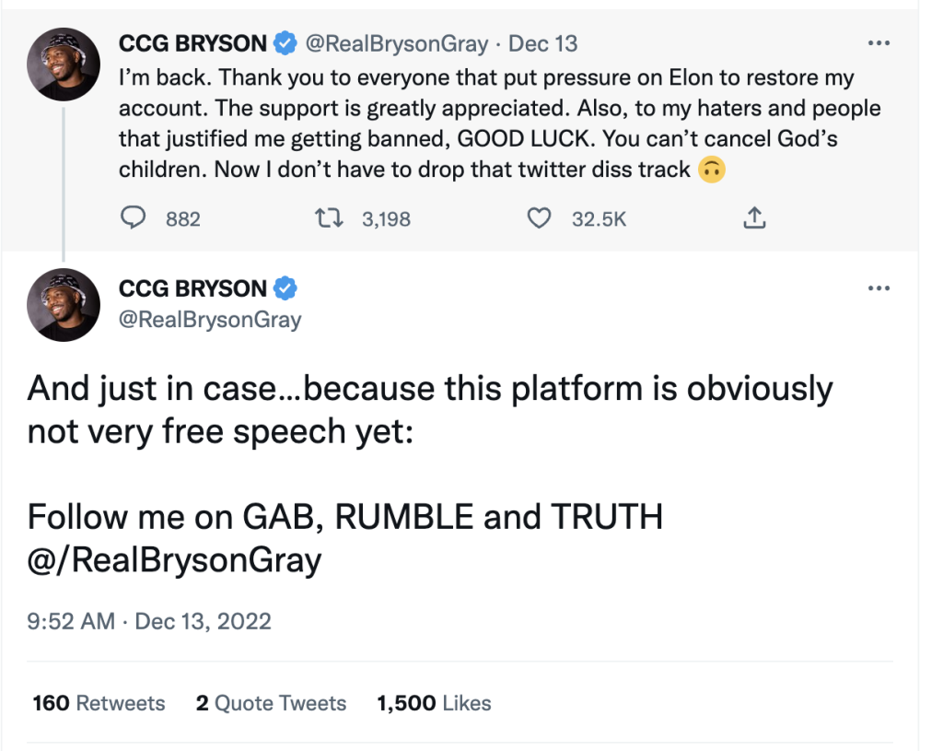Open the Dec 13 date link
943x751 pixels.
coord(543,42)
